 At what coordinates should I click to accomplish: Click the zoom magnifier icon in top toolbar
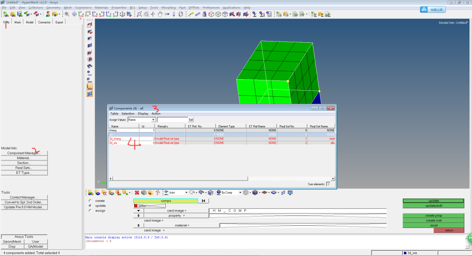tap(139, 14)
